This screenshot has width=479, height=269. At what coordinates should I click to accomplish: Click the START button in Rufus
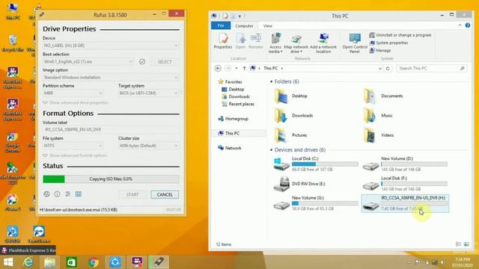pos(132,194)
